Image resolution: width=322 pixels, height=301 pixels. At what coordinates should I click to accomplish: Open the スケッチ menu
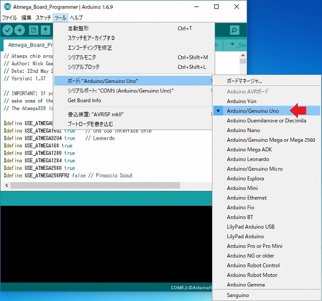[x=43, y=18]
